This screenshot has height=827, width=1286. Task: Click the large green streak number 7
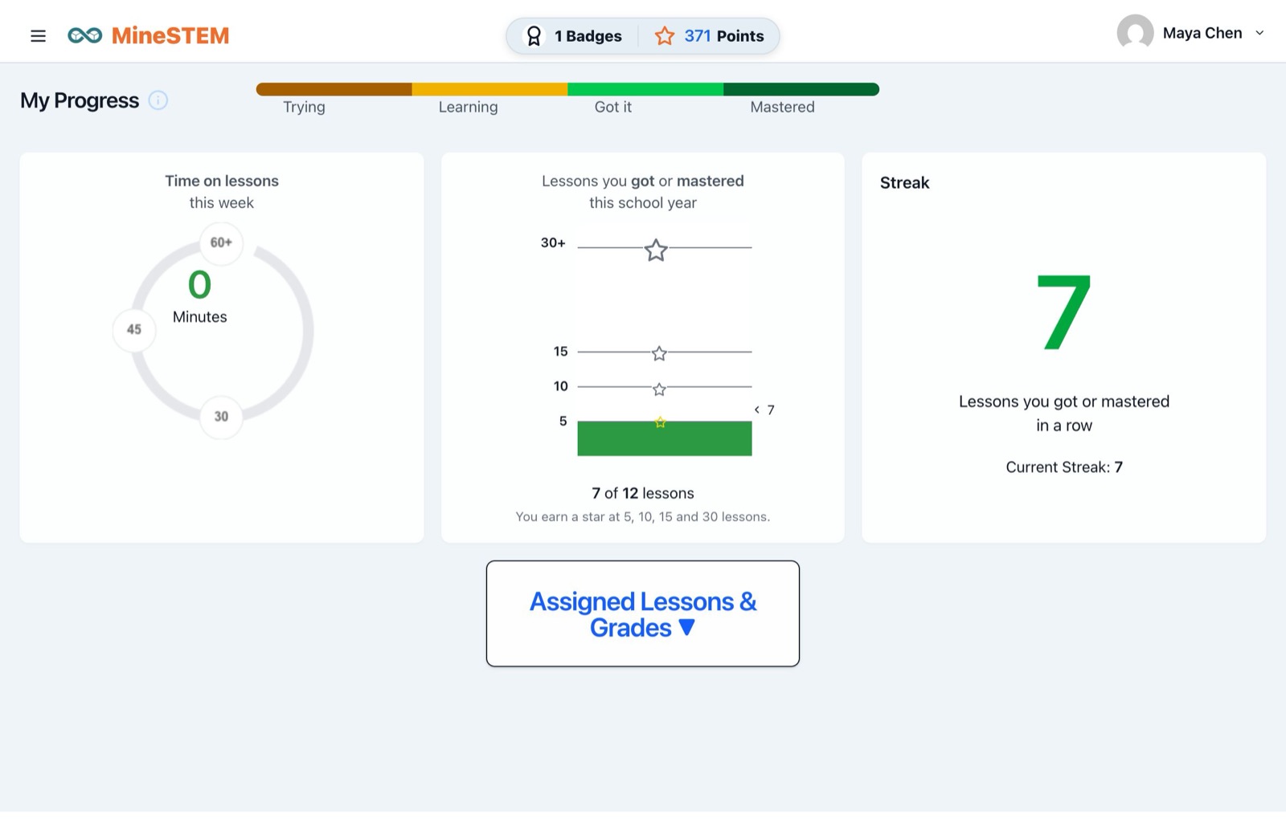[x=1064, y=312]
